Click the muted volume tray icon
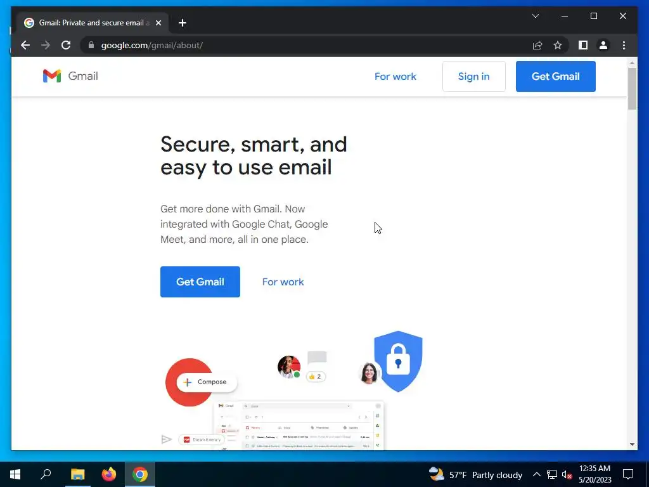The height and width of the screenshot is (487, 649). (x=567, y=474)
